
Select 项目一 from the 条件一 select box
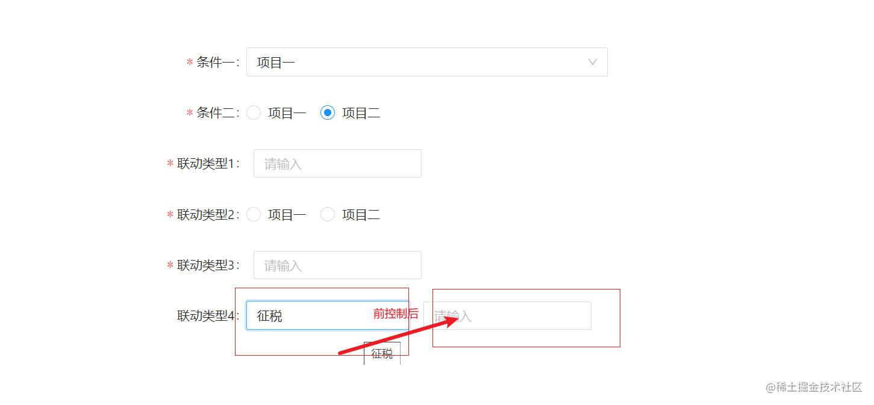pos(274,62)
